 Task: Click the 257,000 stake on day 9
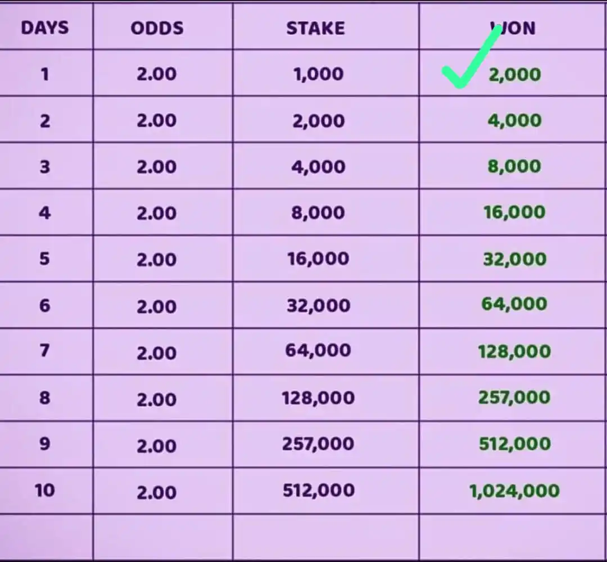[x=318, y=444]
